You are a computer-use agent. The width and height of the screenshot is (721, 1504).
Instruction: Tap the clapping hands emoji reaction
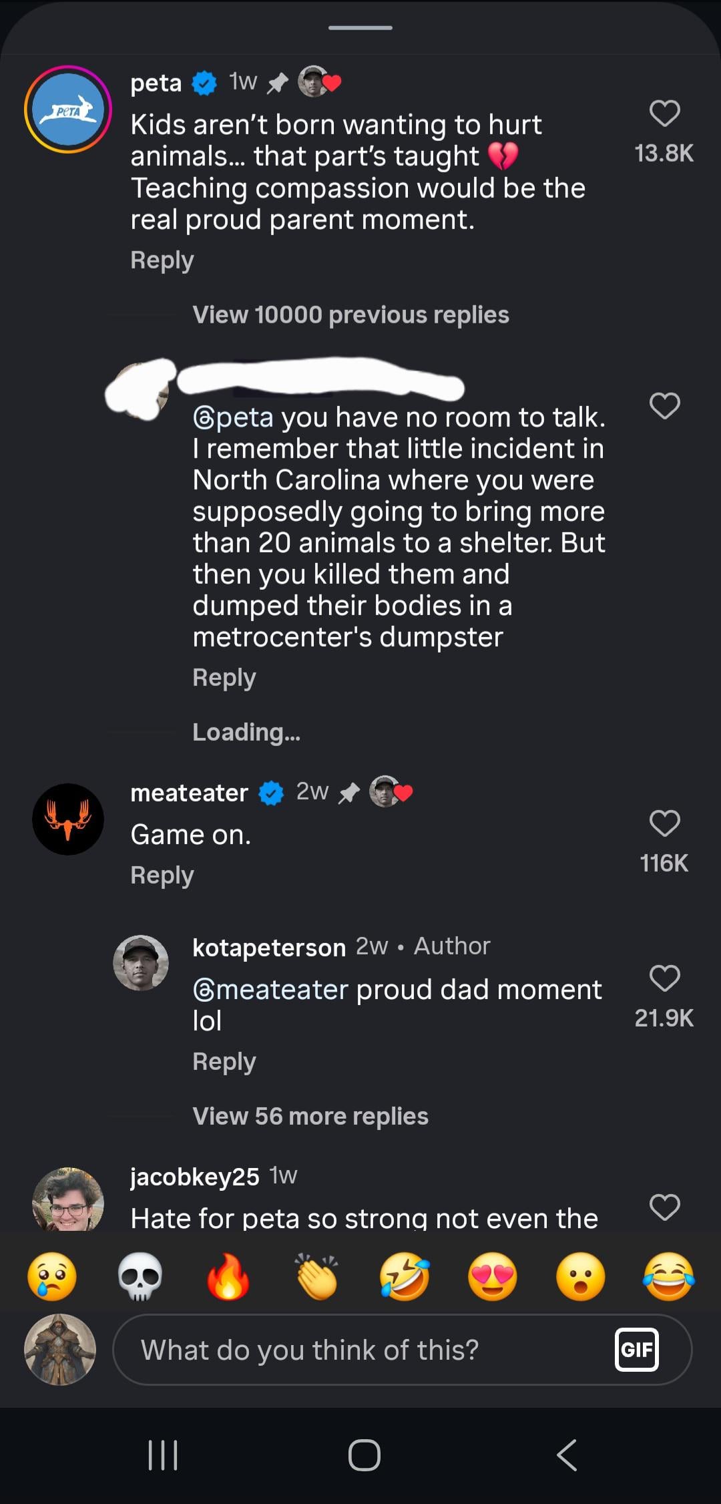point(316,1276)
